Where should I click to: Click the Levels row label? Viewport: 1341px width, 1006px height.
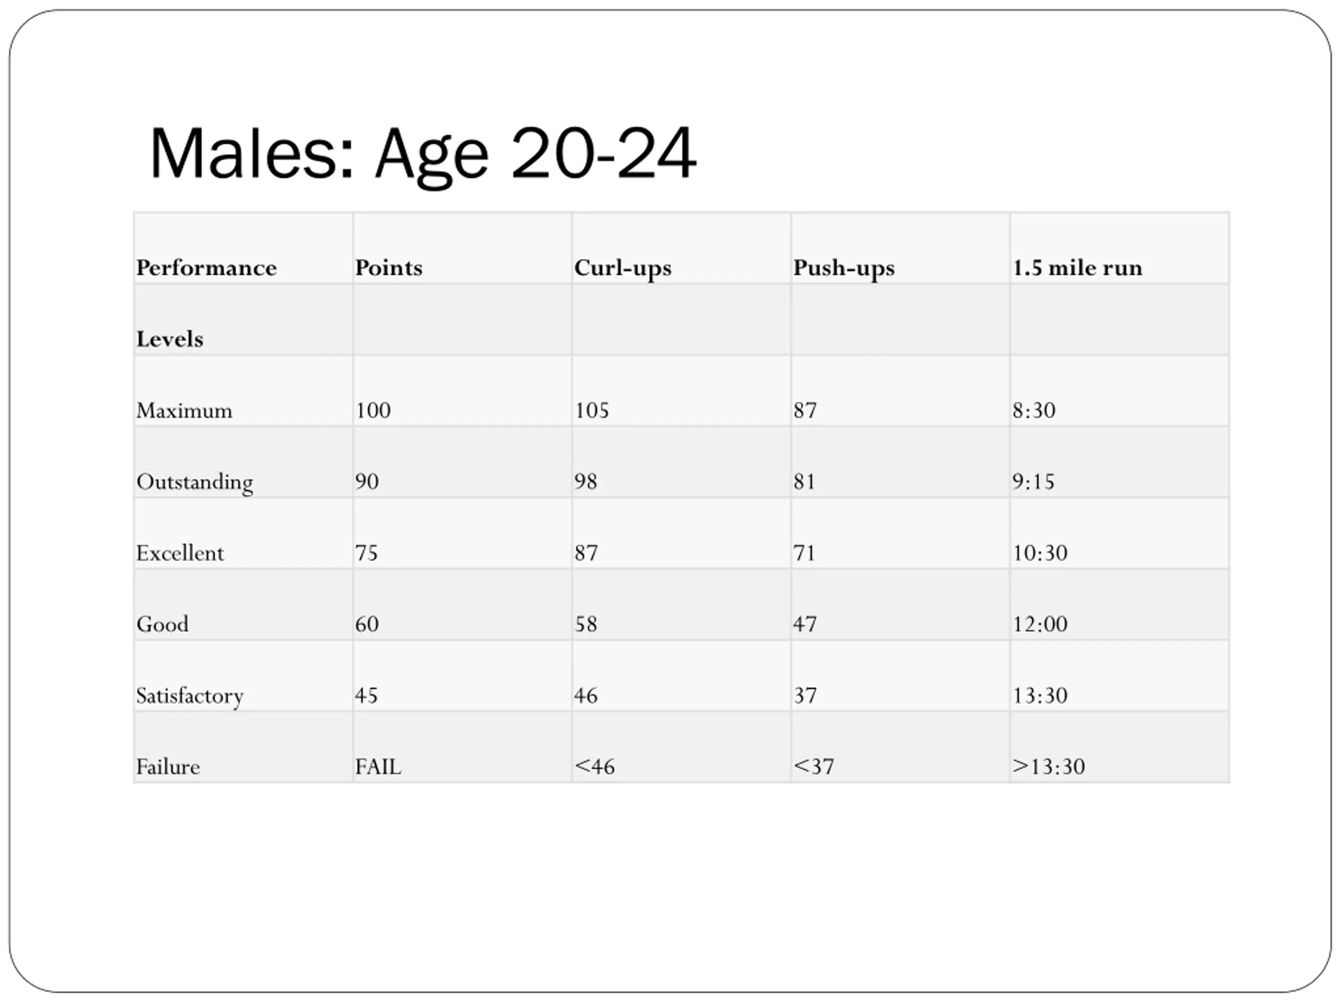tap(170, 339)
